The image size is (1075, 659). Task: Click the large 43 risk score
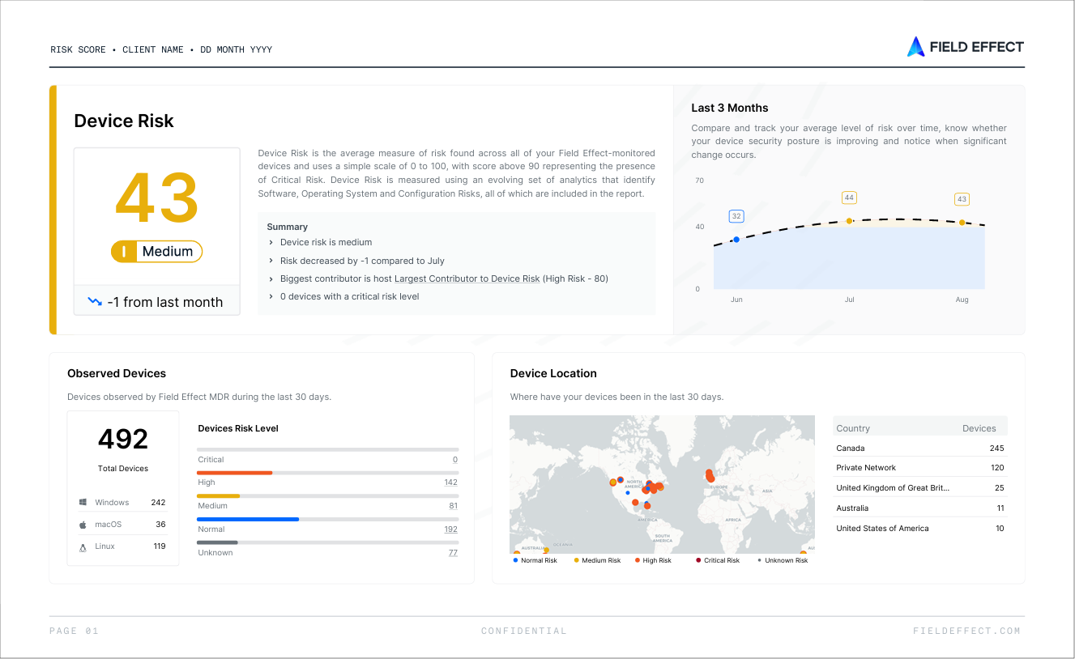[156, 198]
